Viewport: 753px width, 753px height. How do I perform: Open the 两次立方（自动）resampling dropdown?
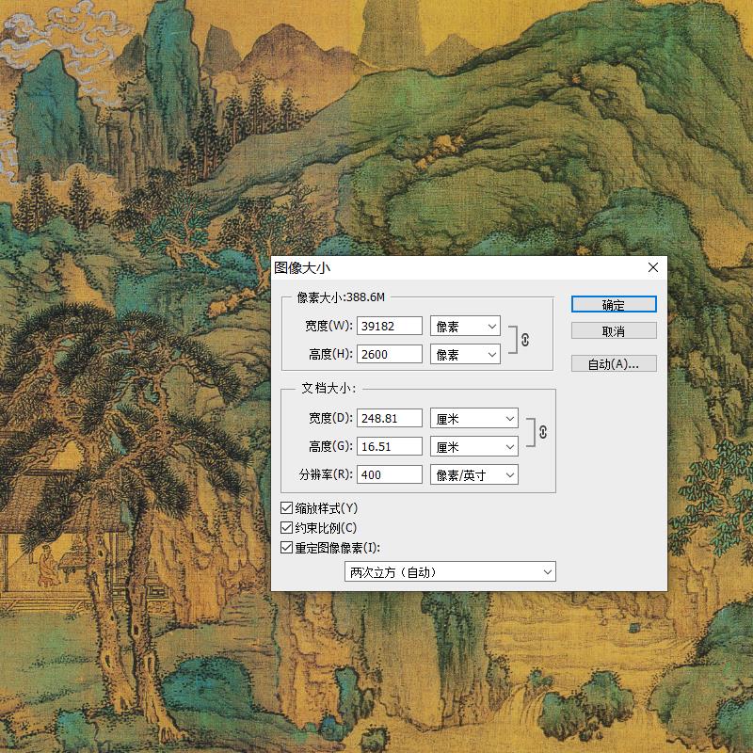click(450, 572)
